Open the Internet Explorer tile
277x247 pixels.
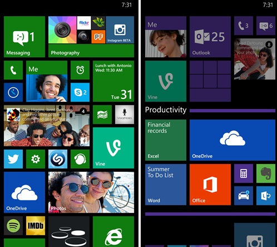113,231
